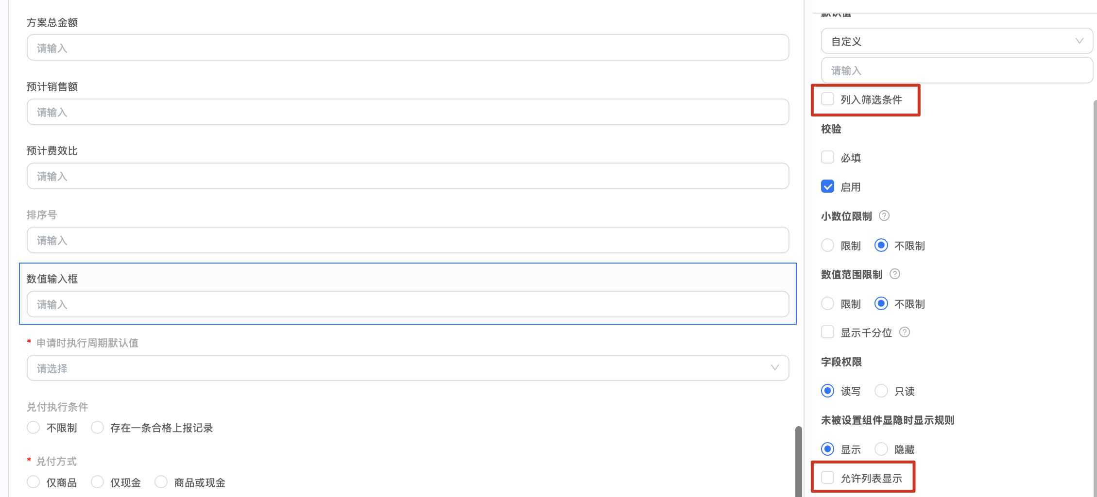Select 仅现金 as 兑付方式

click(x=98, y=482)
